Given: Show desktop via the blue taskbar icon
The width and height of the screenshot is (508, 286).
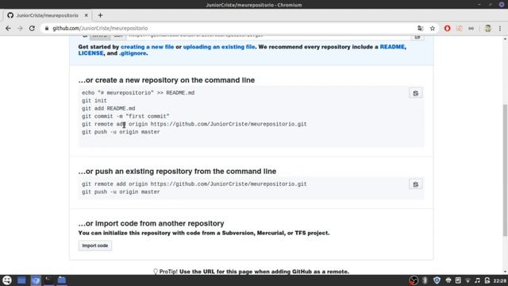Looking at the screenshot, I should point(21,280).
